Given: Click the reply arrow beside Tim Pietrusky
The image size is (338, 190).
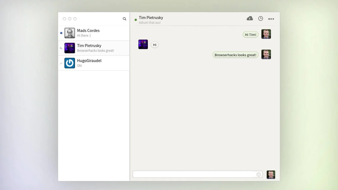Looking at the screenshot, I should [x=61, y=48].
